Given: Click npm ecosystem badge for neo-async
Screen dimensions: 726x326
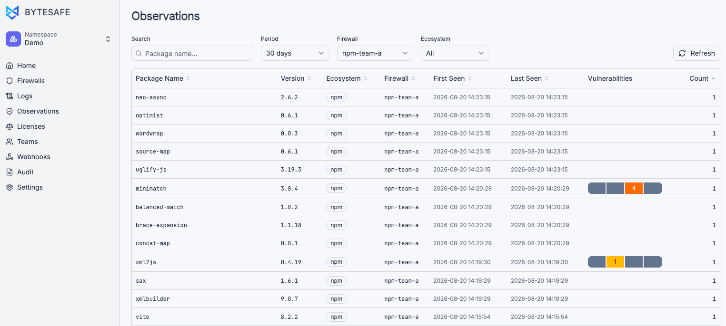Looking at the screenshot, I should point(337,97).
